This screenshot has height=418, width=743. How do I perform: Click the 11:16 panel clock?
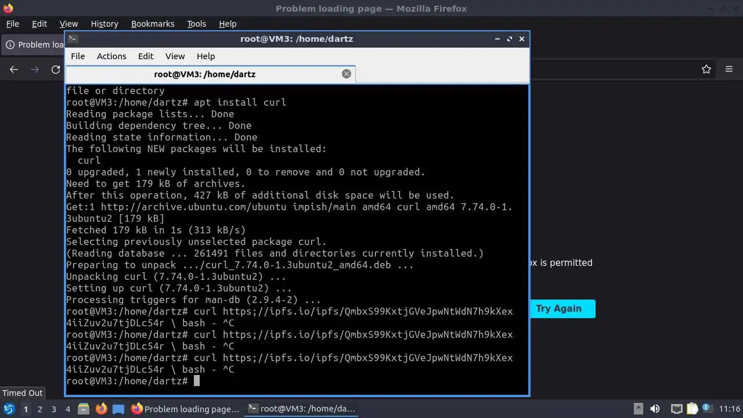730,409
